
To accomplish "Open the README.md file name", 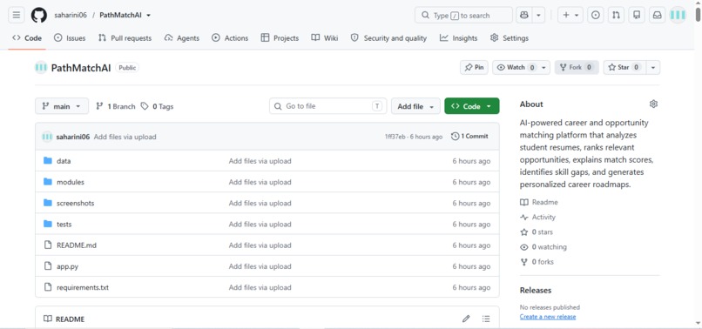I will pos(77,245).
